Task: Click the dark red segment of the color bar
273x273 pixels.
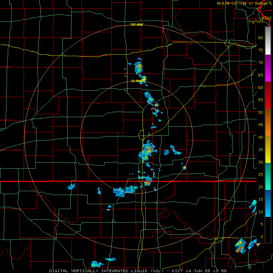Action: [268, 95]
